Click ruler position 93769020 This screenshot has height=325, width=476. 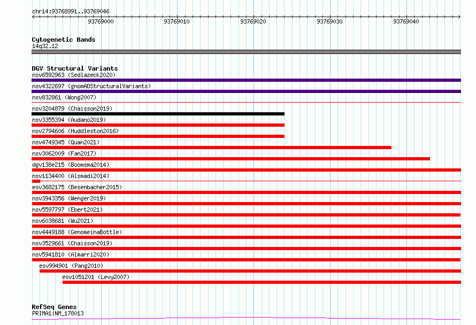click(x=253, y=21)
